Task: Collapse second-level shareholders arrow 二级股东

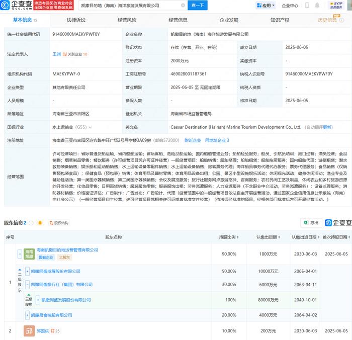Action: click(20, 270)
